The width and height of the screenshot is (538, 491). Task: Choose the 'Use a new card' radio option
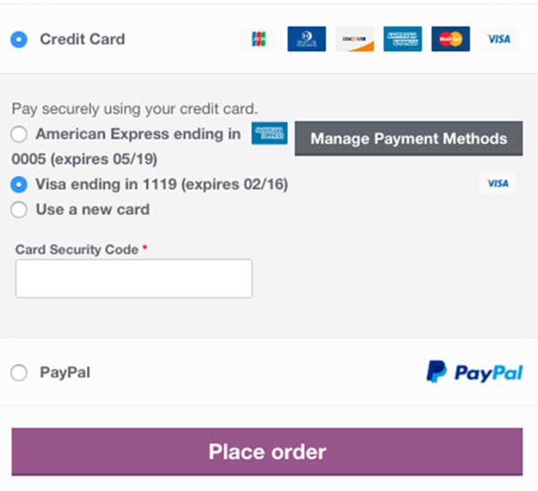19,210
